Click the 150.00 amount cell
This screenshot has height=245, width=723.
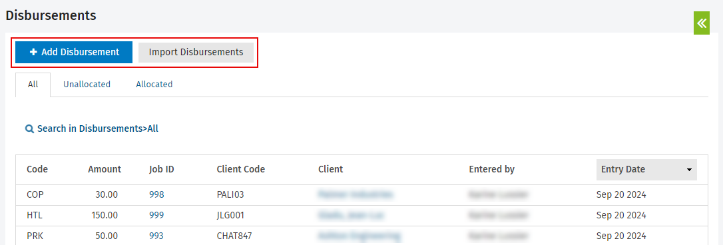(x=105, y=216)
